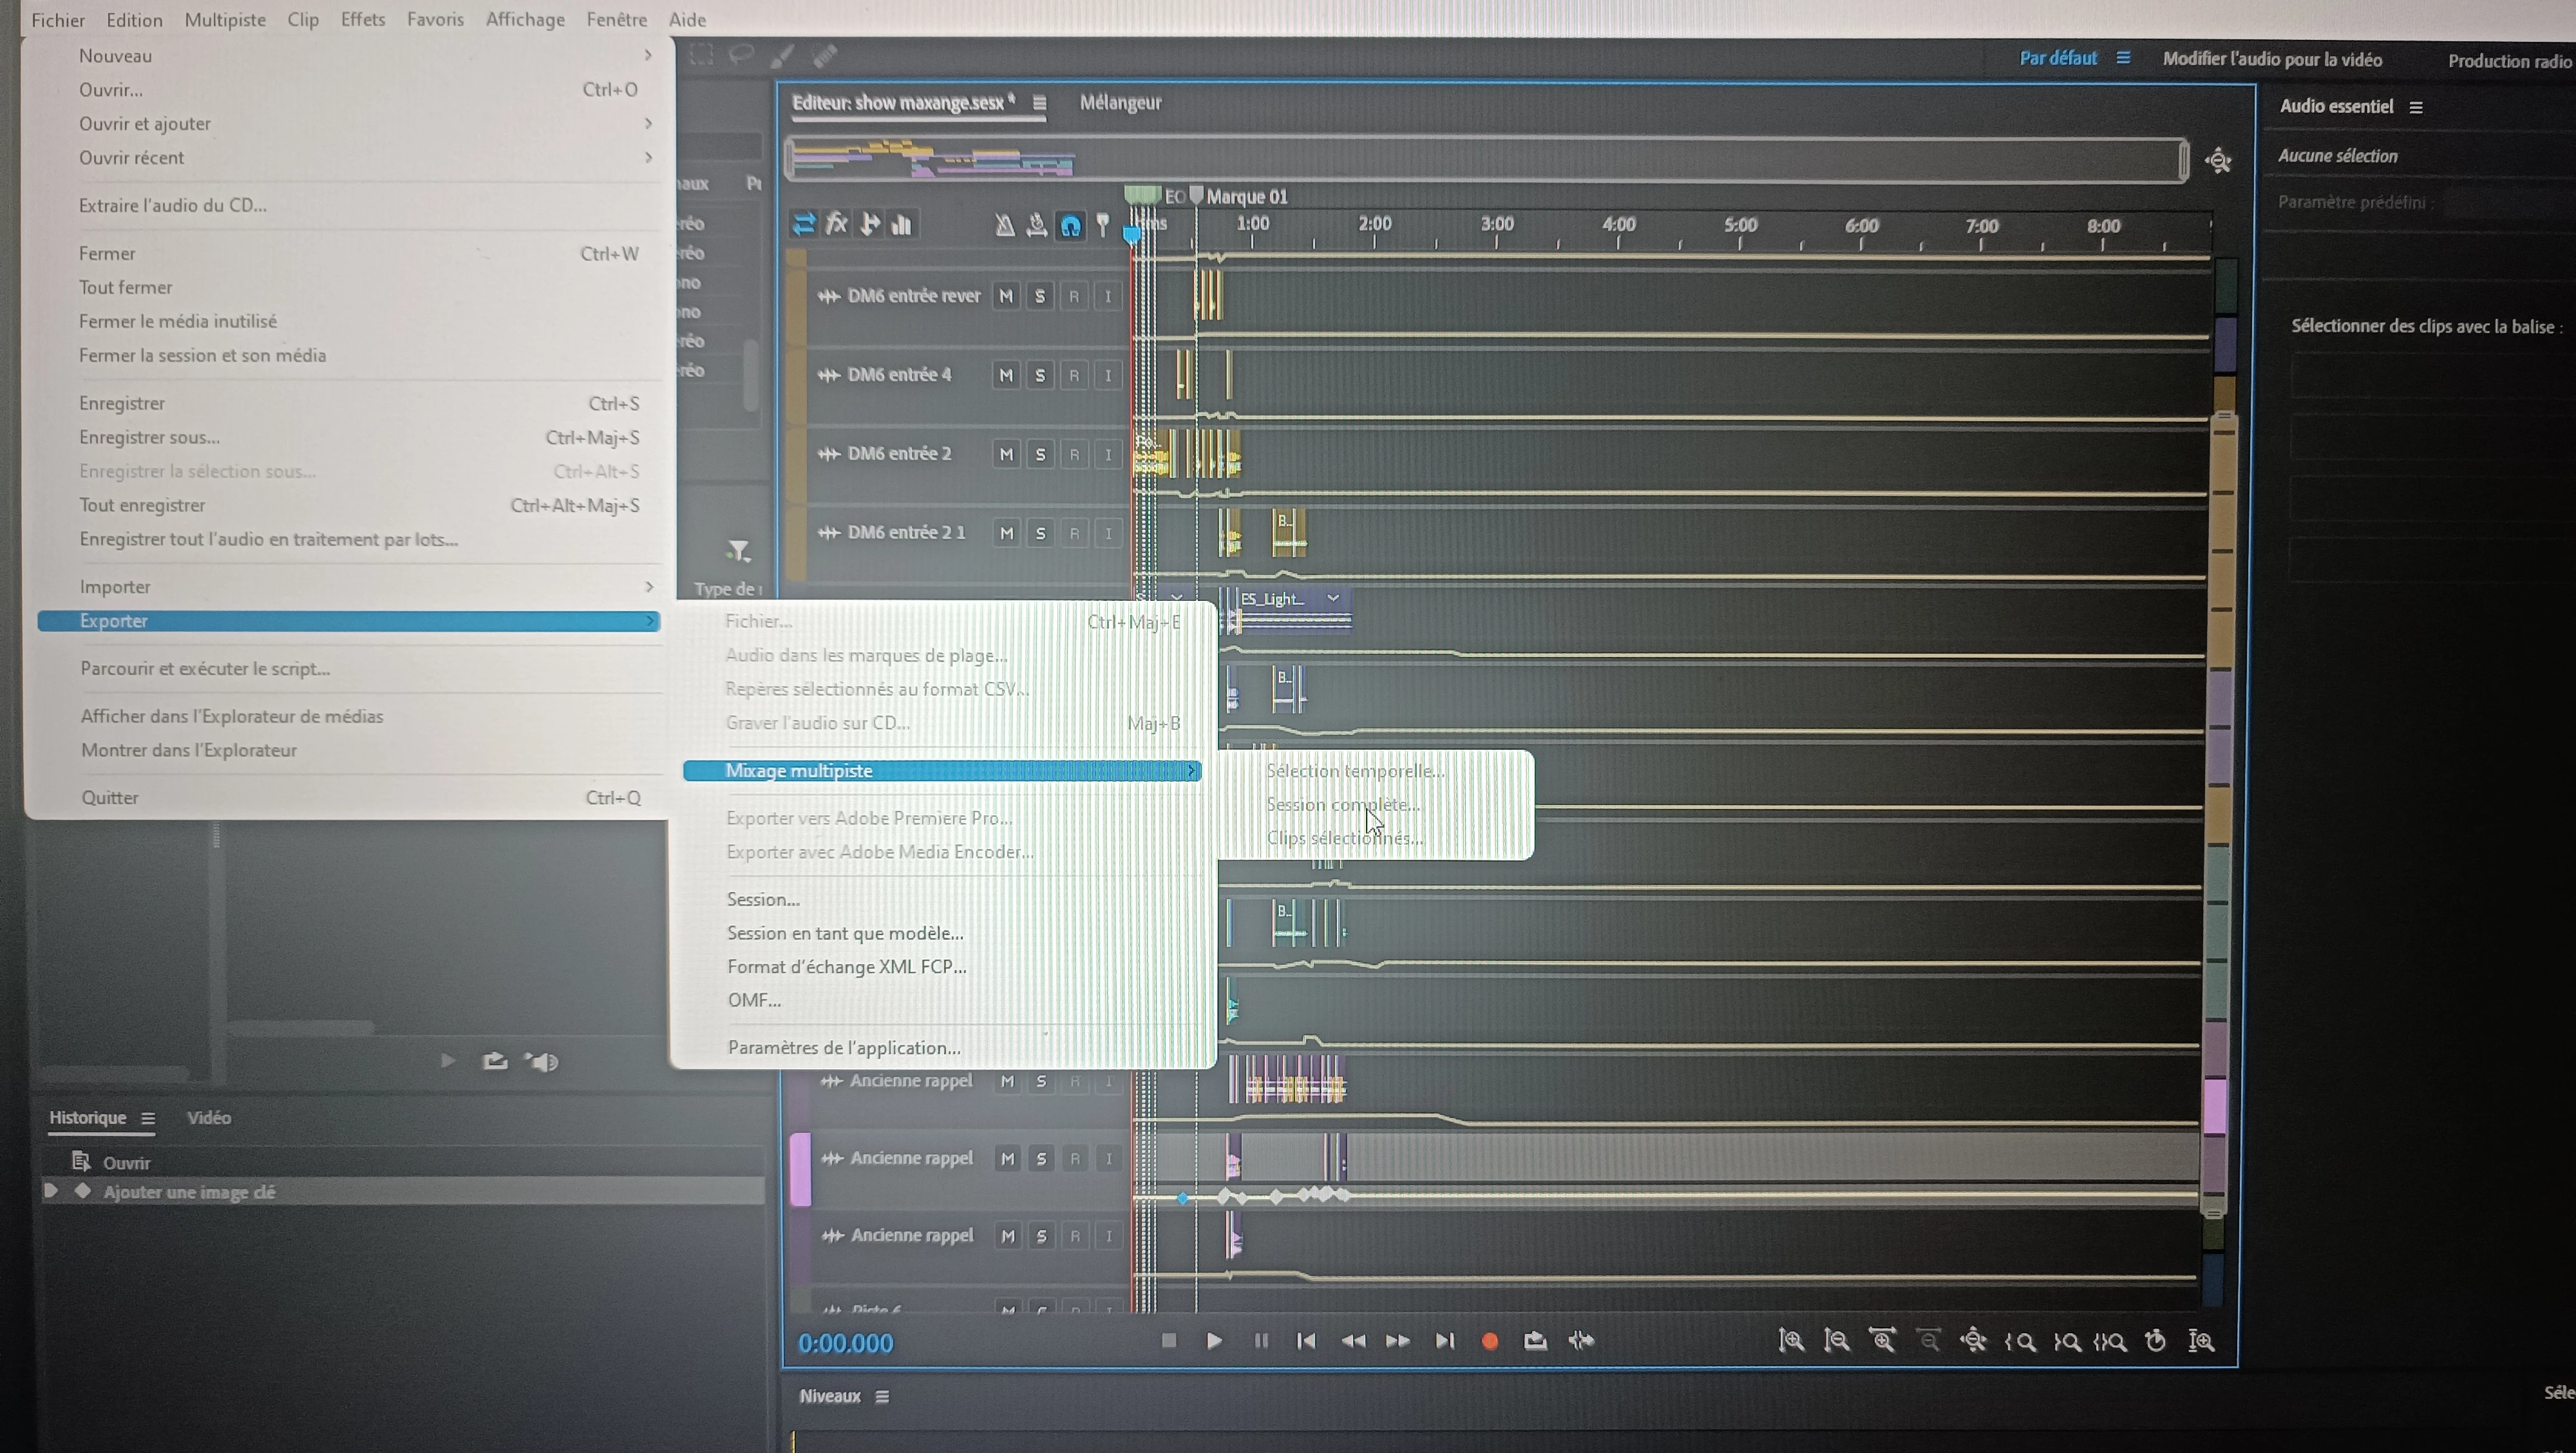Open the Par défaut workspace menu

(x=2123, y=58)
